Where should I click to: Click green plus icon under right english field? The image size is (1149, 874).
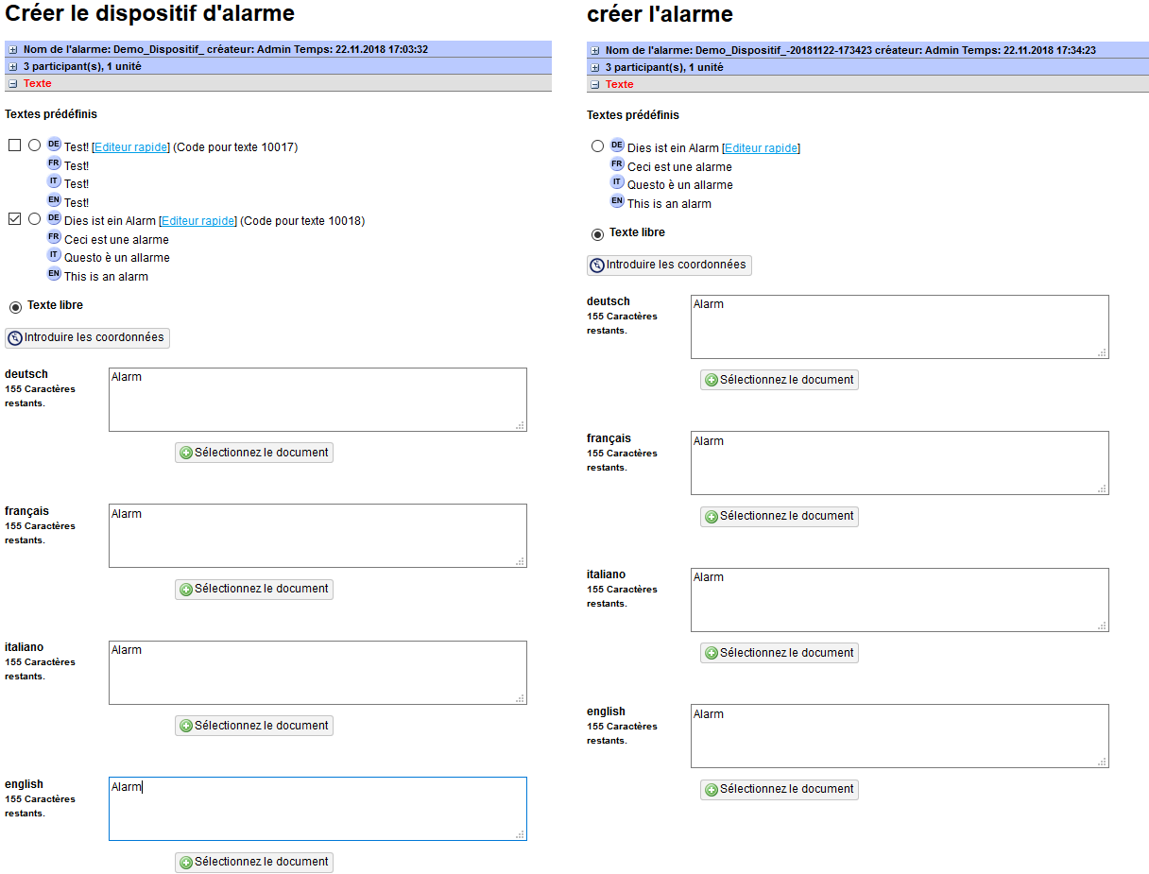[x=712, y=790]
